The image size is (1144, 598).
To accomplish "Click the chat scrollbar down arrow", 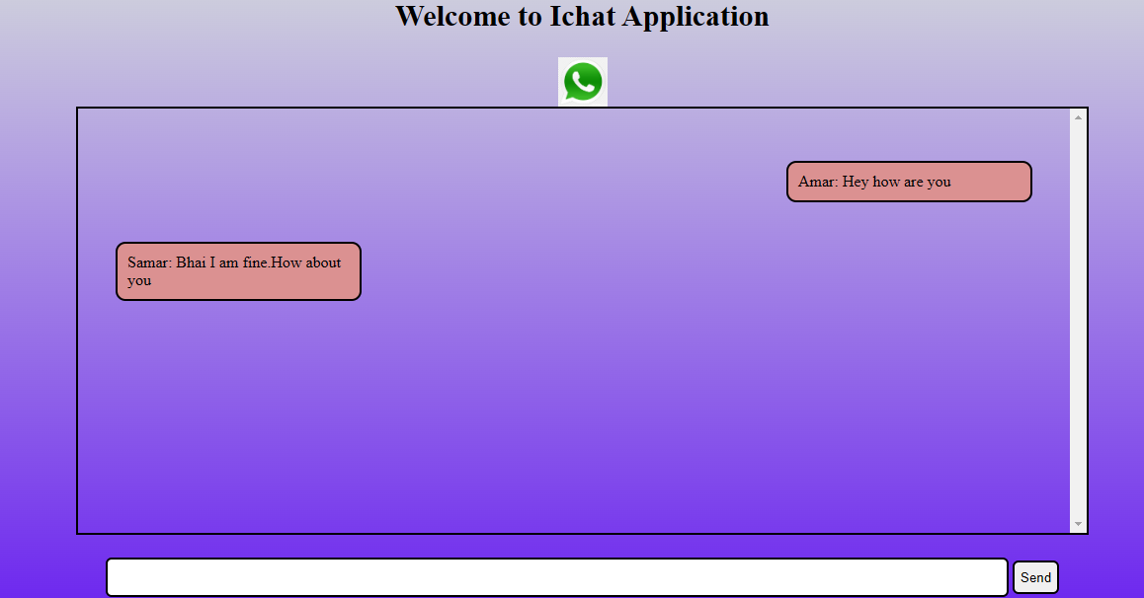I will point(1079,524).
